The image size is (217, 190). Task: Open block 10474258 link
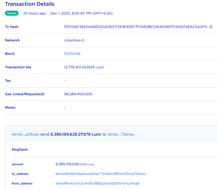(x=72, y=54)
